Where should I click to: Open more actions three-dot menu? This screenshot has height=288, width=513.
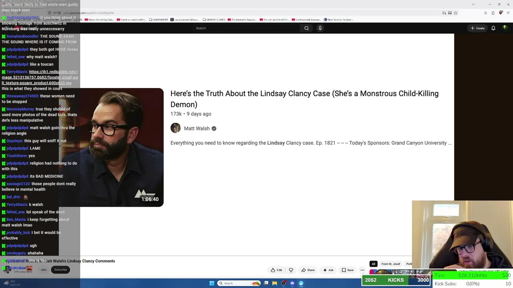362,270
